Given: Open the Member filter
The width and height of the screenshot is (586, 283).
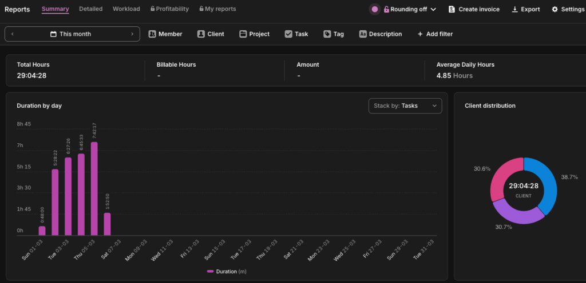Looking at the screenshot, I should click(165, 34).
